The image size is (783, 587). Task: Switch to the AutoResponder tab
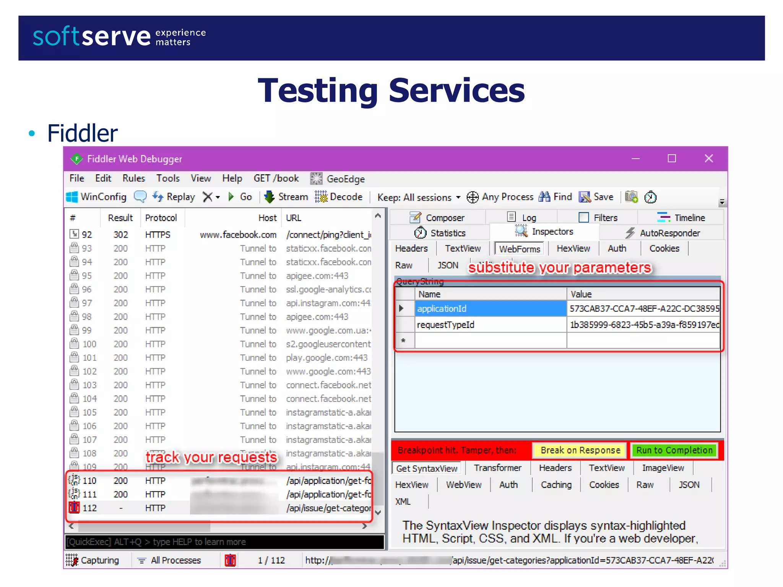pyautogui.click(x=663, y=233)
